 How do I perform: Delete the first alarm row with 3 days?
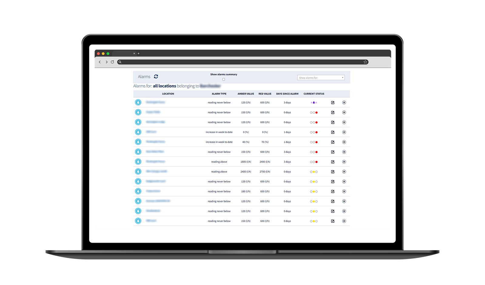pos(344,103)
